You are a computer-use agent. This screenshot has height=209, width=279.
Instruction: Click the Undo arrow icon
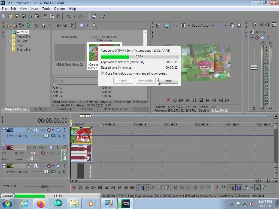tap(68, 16)
